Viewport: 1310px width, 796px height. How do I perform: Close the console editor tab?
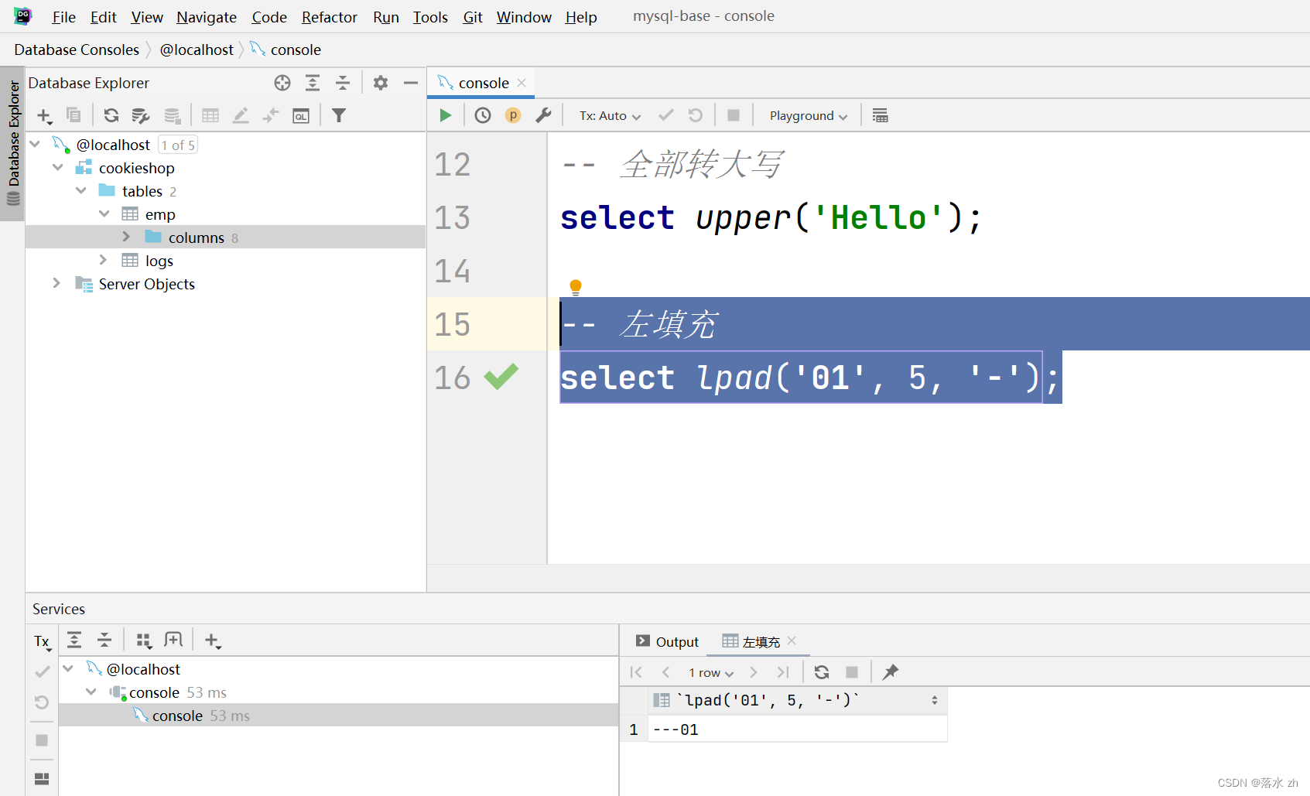(x=522, y=83)
